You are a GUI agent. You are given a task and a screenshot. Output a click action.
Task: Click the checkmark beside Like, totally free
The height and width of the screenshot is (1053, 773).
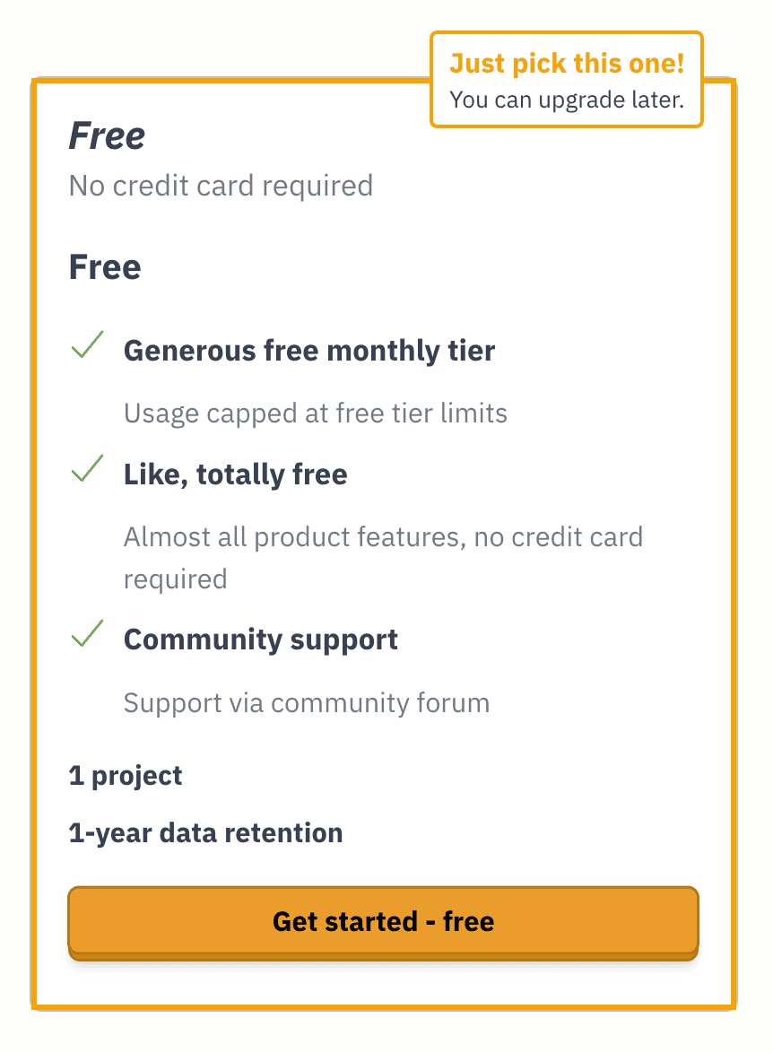click(x=87, y=469)
